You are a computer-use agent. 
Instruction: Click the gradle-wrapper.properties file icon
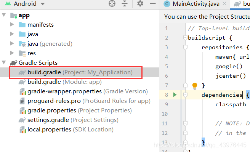click(22, 91)
